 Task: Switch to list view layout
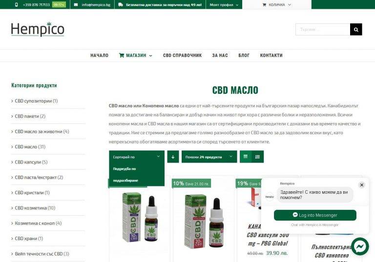click(x=258, y=157)
